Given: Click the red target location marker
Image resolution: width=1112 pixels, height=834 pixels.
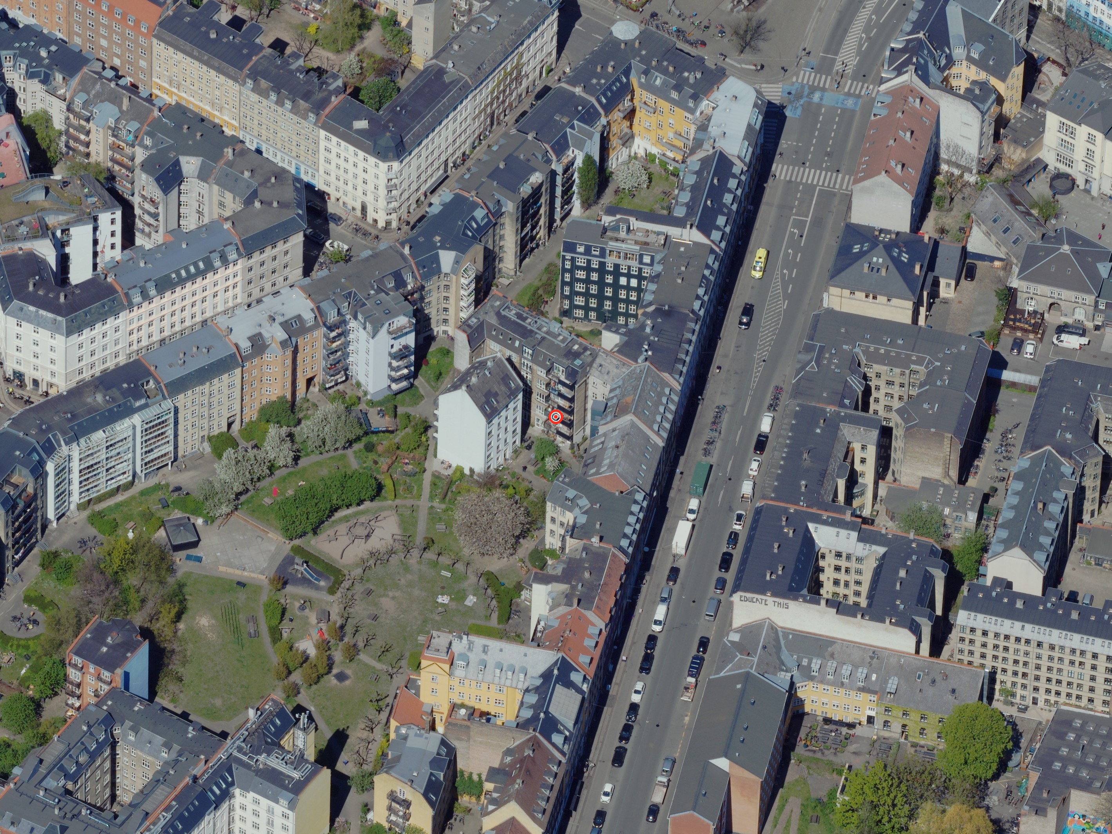Looking at the screenshot, I should tap(556, 416).
